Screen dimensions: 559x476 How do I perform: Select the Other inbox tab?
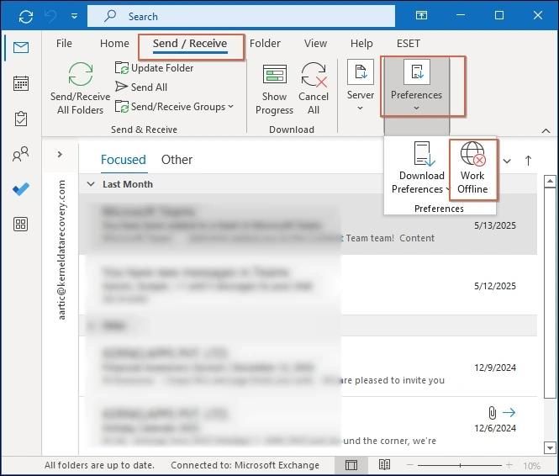click(177, 160)
